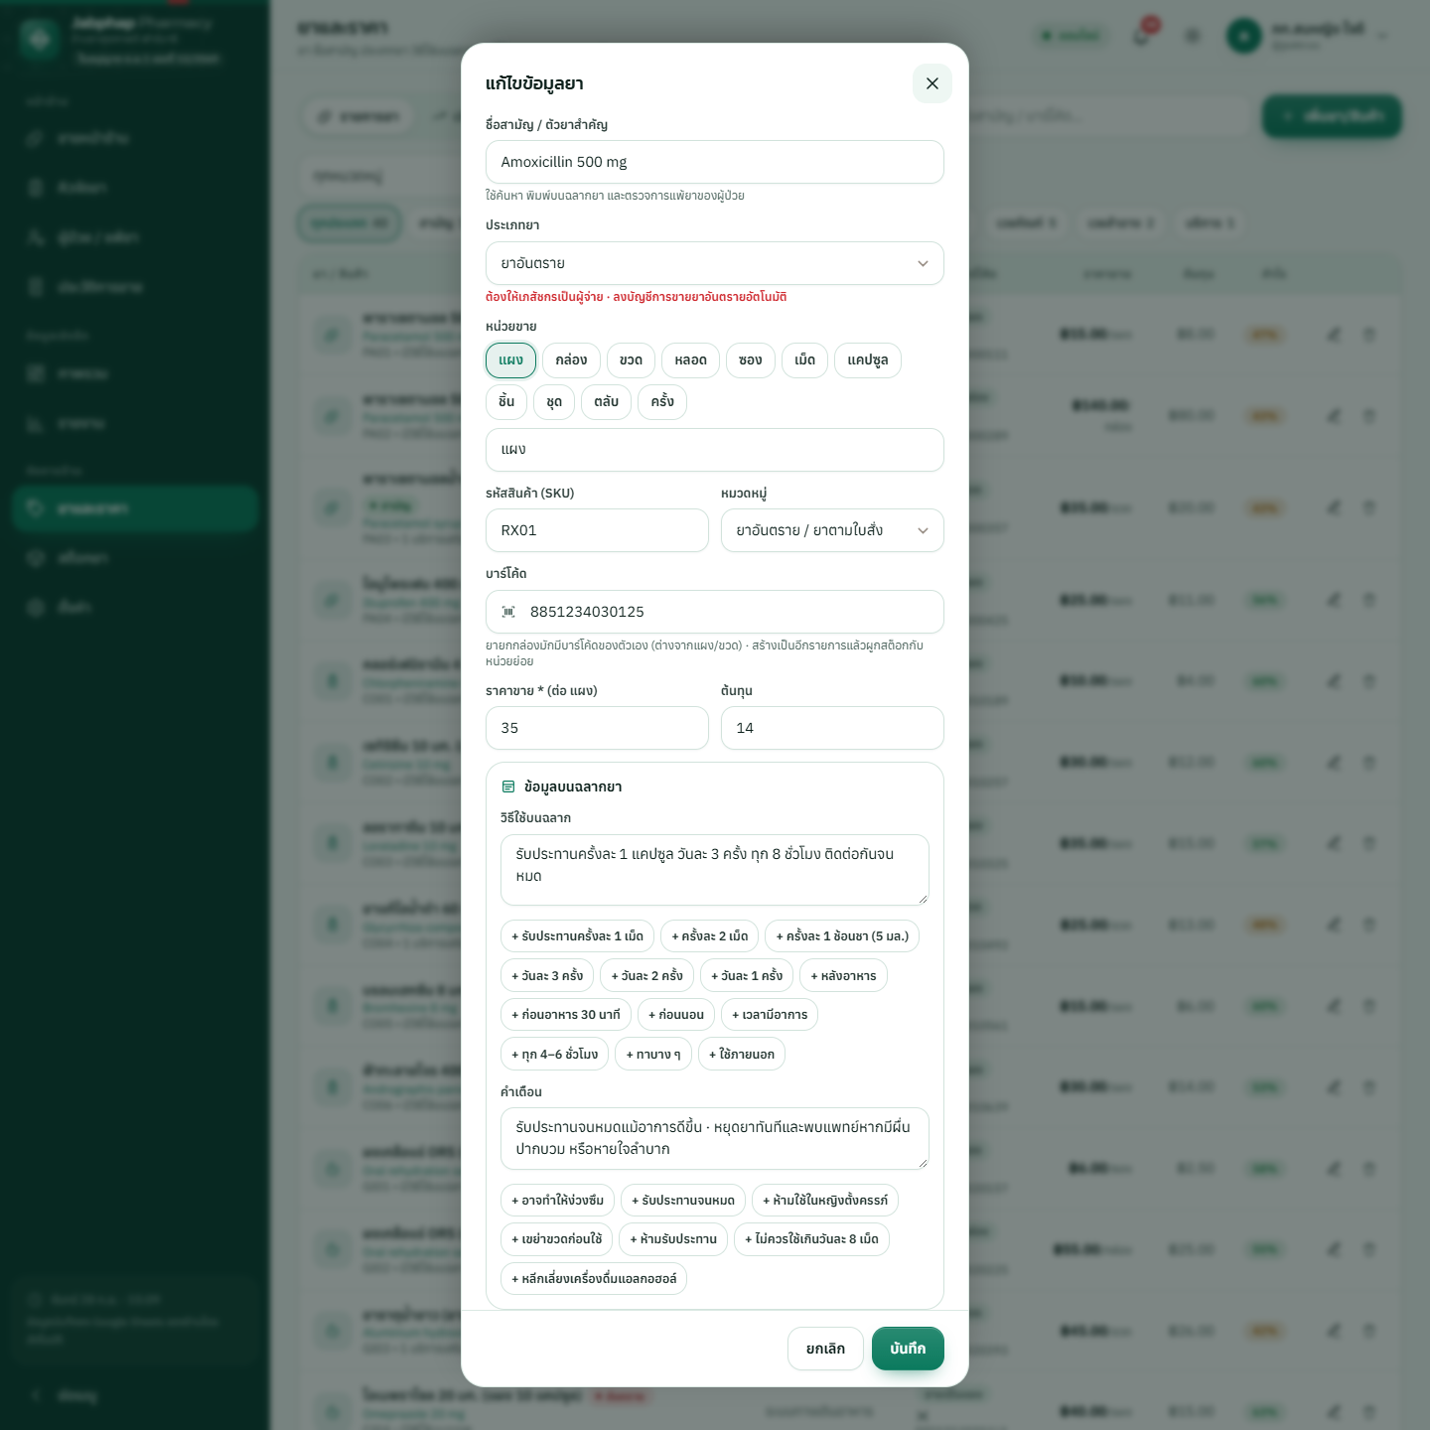This screenshot has height=1430, width=1430.
Task: Select the ชิ้น unit chip
Action: tap(506, 402)
